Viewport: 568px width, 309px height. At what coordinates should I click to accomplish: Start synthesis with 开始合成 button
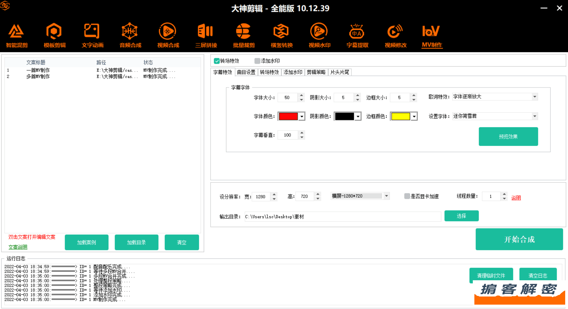tap(519, 239)
